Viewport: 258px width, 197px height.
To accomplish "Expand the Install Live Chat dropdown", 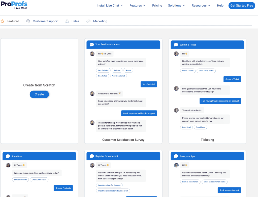I will [x=110, y=5].
